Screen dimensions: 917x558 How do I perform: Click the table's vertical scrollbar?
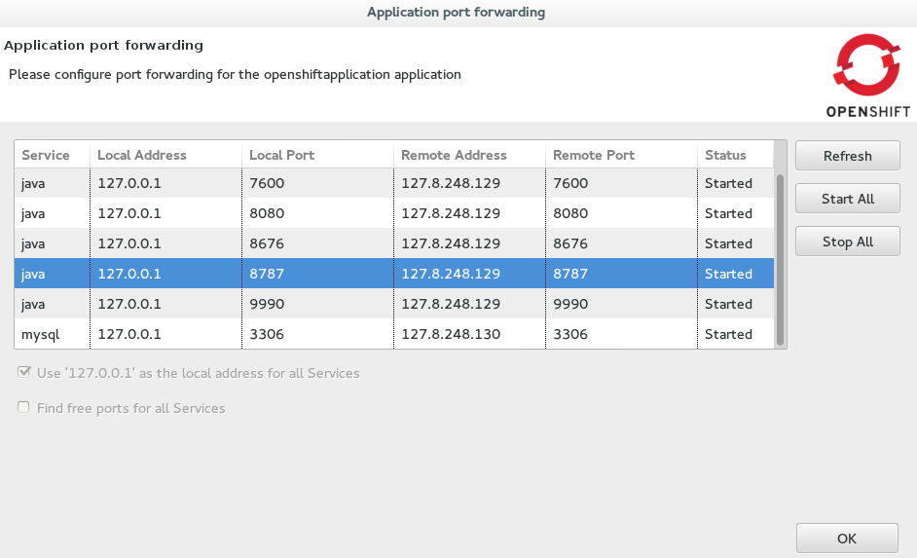[x=780, y=259]
